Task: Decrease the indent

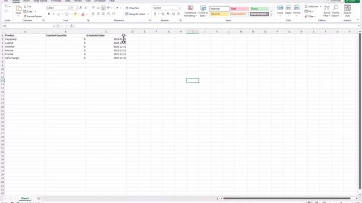Action: [109, 14]
